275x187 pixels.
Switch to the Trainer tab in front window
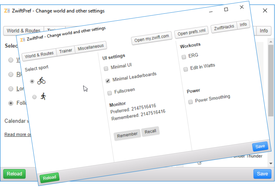[x=65, y=51]
